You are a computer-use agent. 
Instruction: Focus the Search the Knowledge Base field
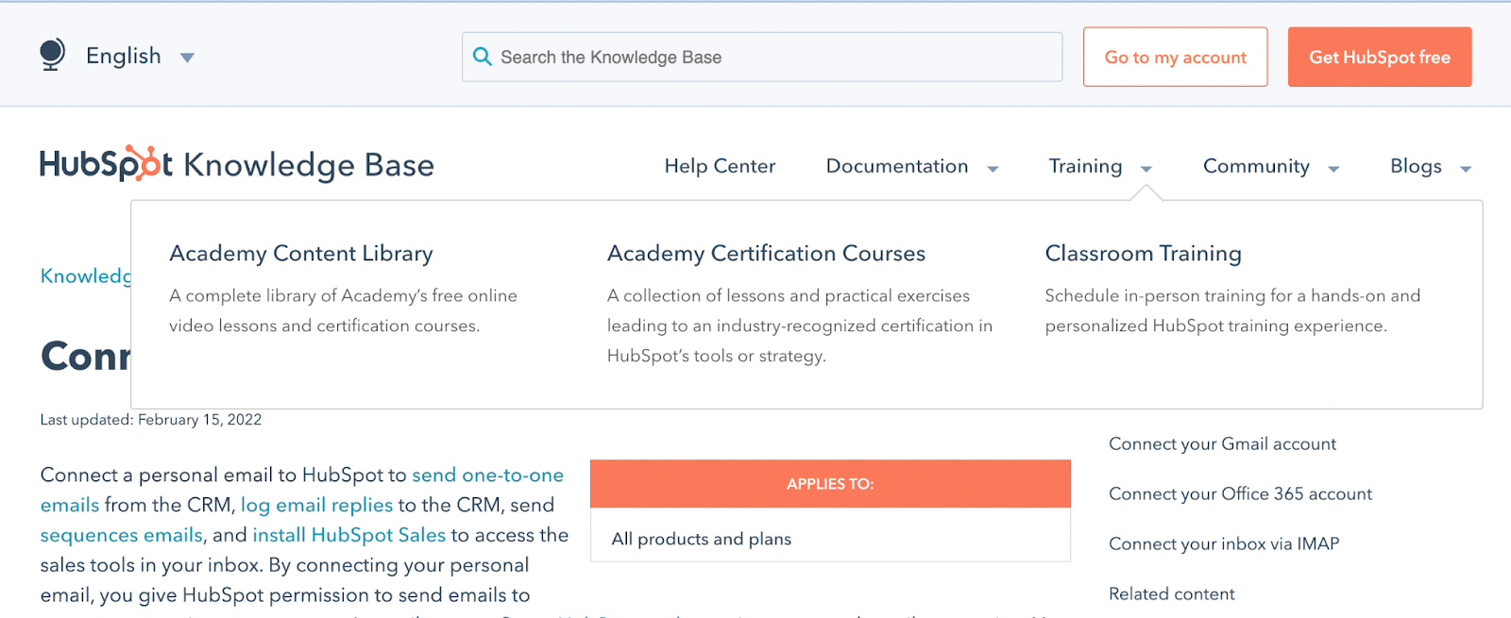coord(774,57)
